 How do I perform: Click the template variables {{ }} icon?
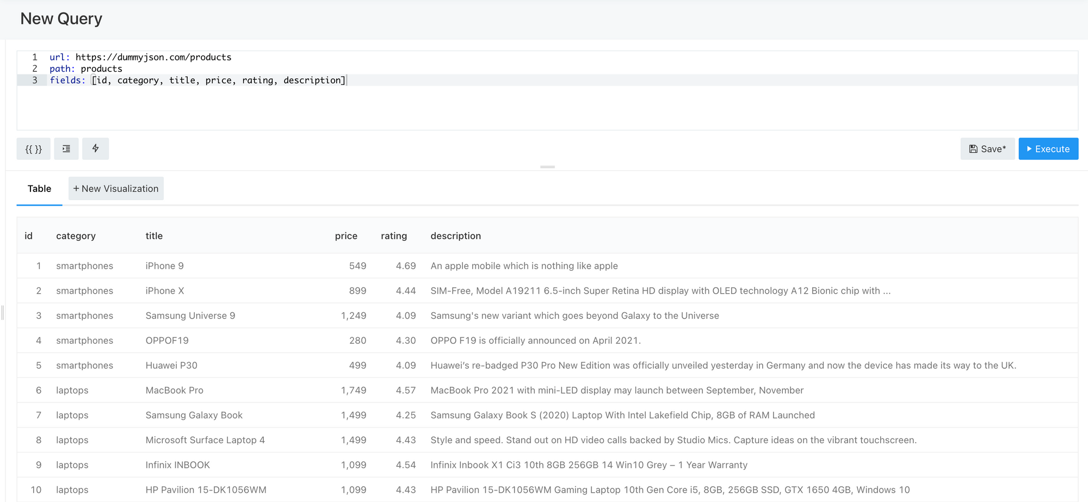click(33, 148)
